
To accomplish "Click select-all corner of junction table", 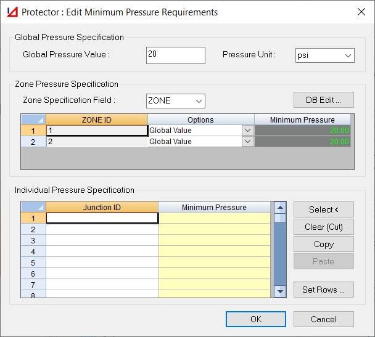I will pos(33,207).
